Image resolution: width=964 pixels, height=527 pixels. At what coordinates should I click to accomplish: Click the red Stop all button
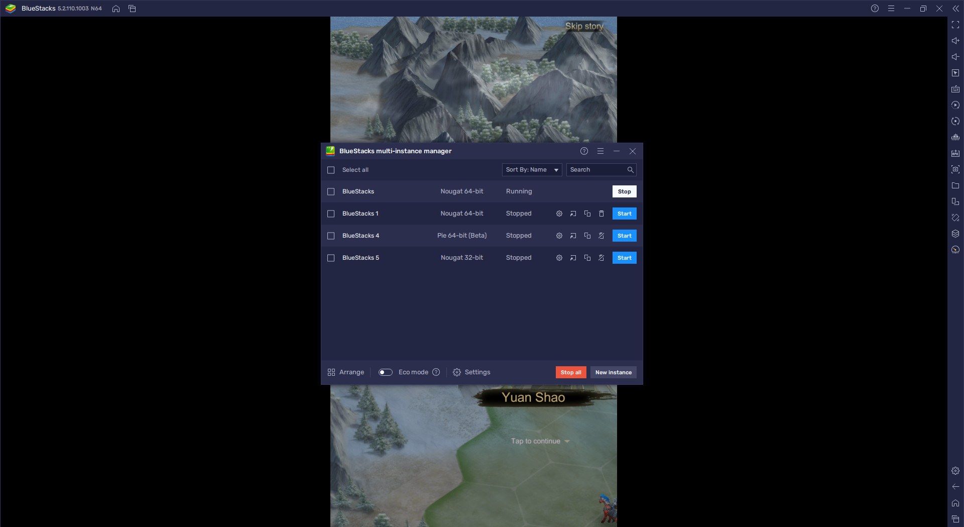[x=571, y=372]
